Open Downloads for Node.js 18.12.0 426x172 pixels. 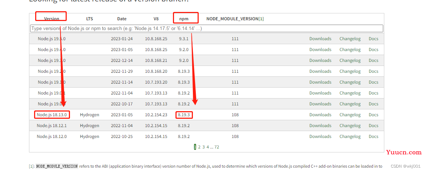[x=320, y=137]
